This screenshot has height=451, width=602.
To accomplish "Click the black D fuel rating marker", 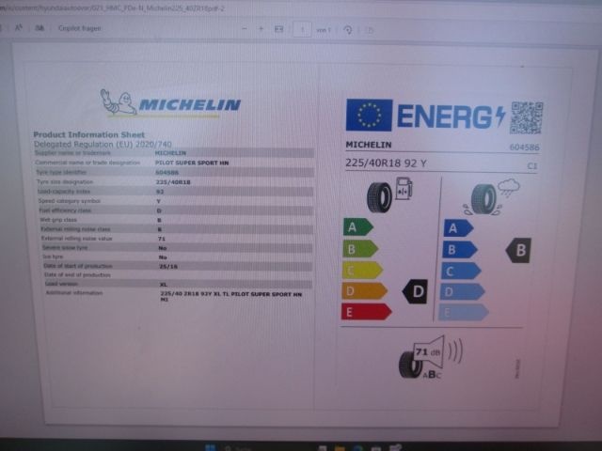I will click(x=415, y=291).
